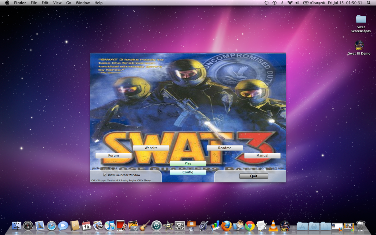The image size is (376, 235).
Task: Open the Applications folder stack in Dock
Action: point(302,226)
